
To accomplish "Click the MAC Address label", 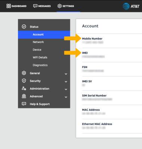I will pos(91,110).
